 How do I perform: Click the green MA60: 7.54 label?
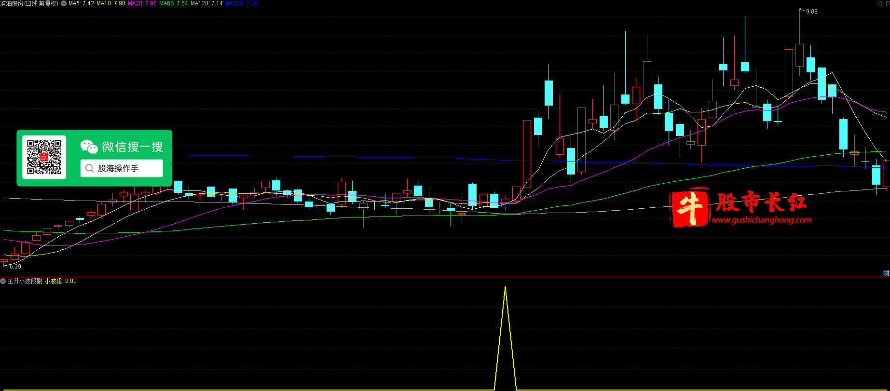click(x=174, y=3)
